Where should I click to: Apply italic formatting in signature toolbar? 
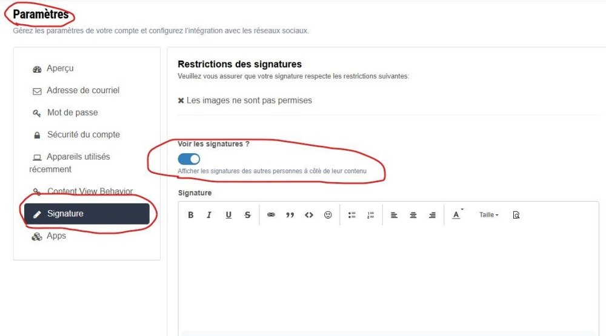point(209,215)
